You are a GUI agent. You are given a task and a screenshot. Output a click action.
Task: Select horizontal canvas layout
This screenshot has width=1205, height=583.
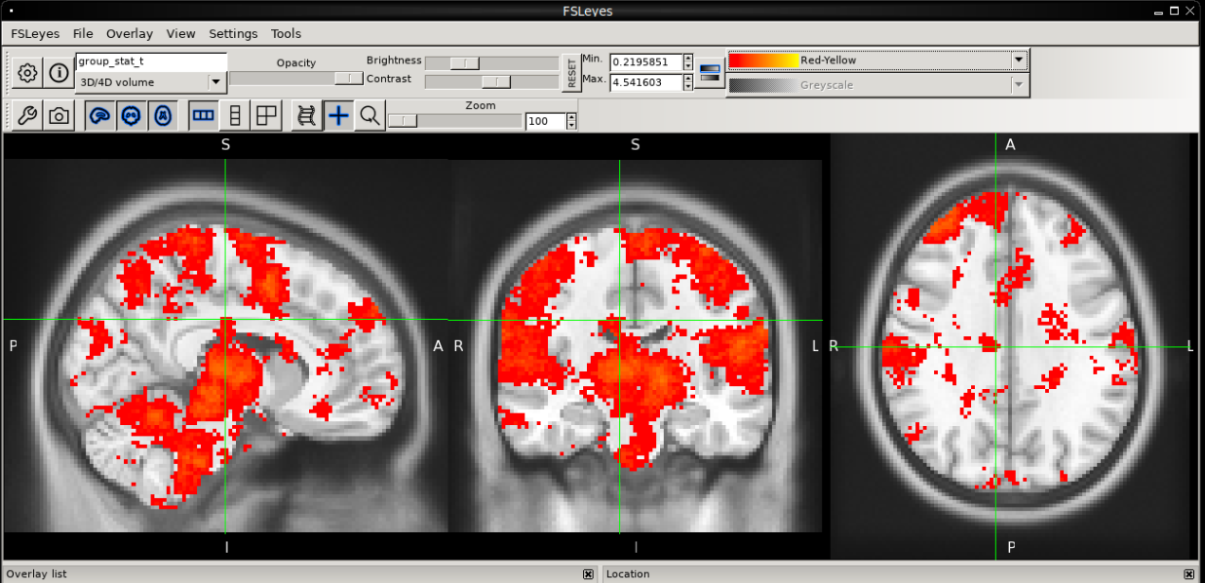coord(204,116)
